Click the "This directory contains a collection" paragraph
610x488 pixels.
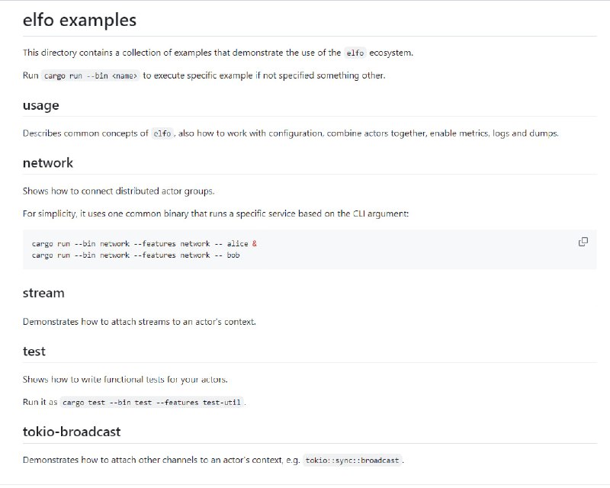click(x=183, y=53)
